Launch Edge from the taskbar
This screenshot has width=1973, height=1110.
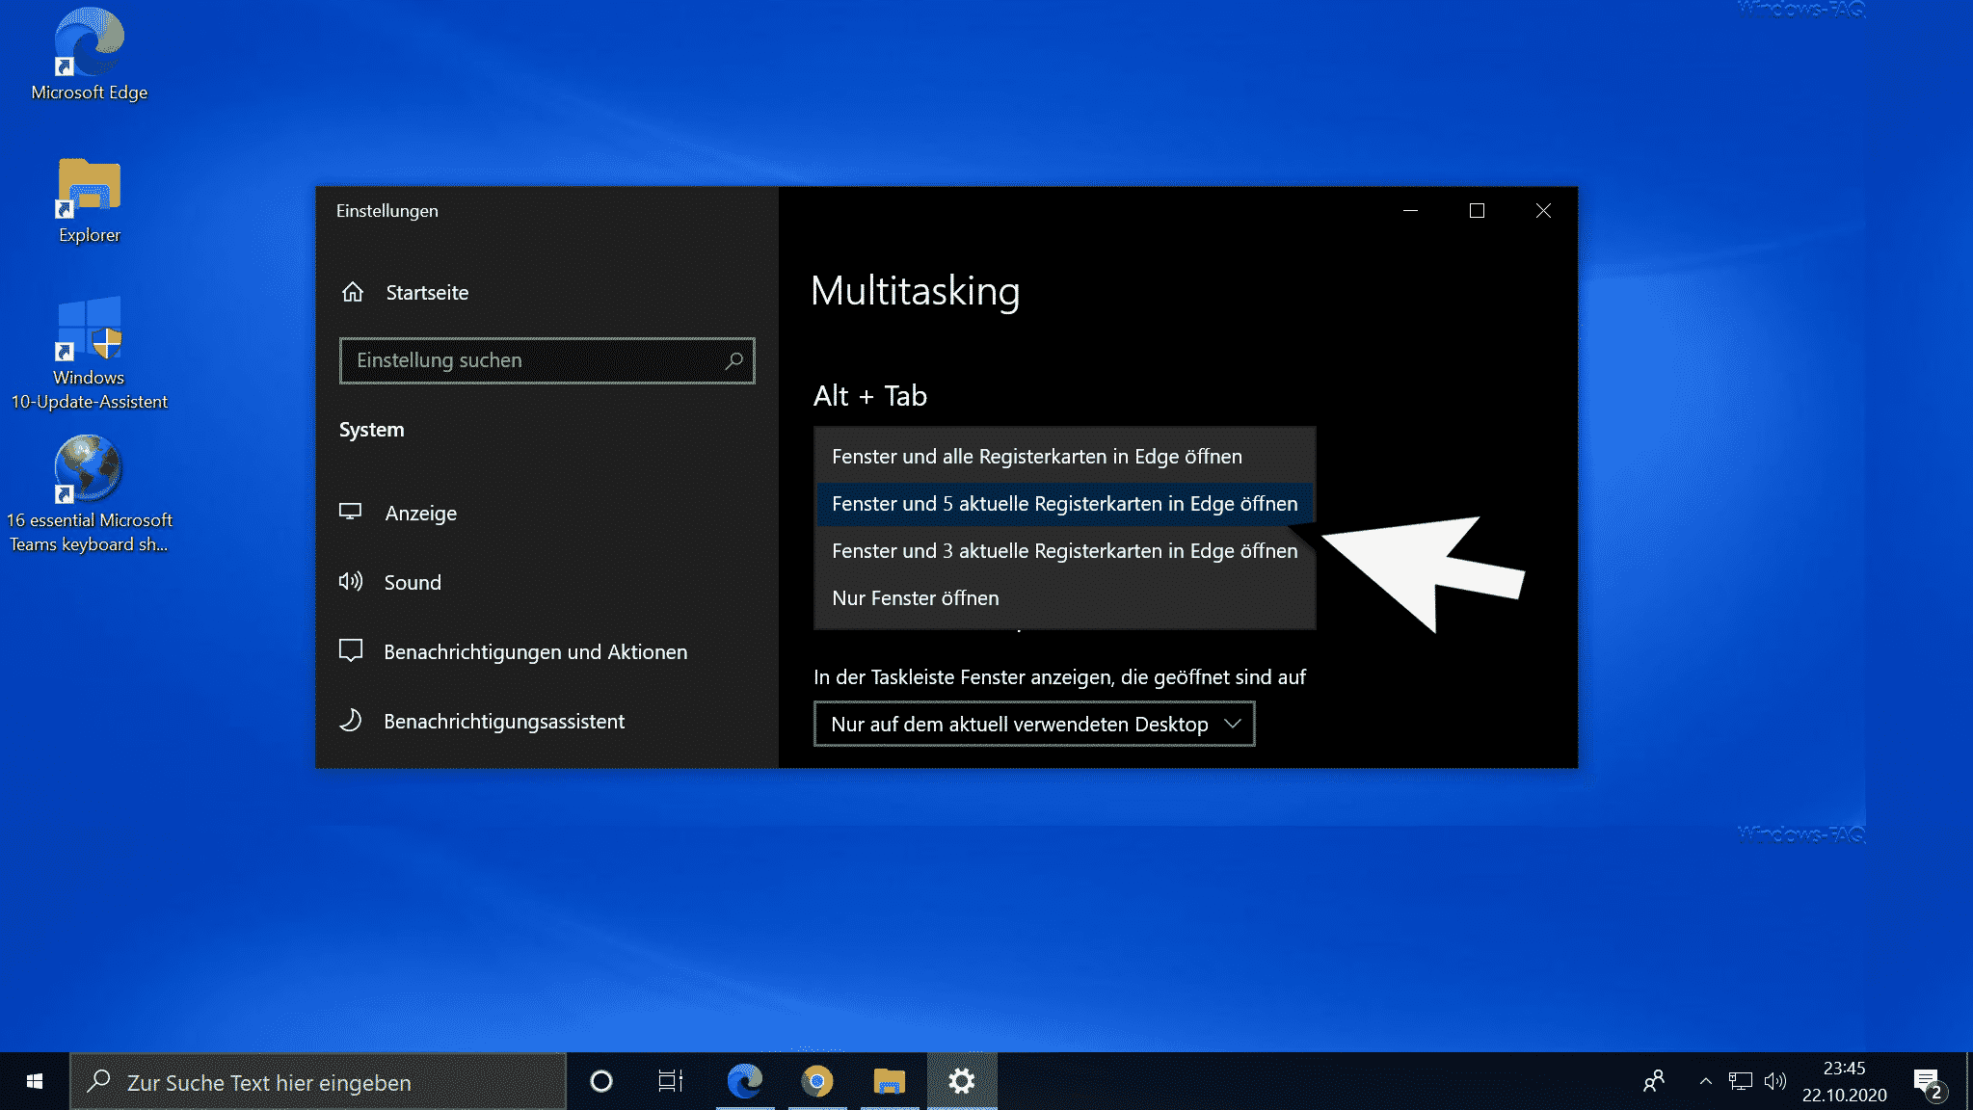coord(745,1081)
